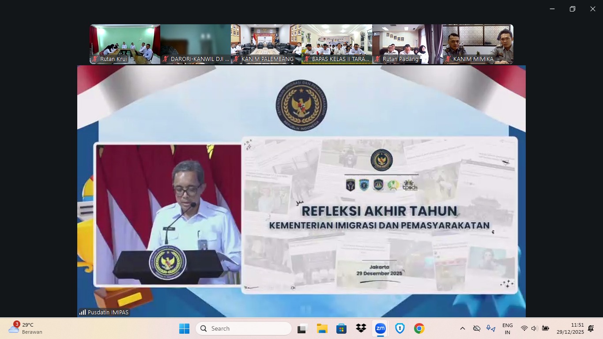Open Task View in the taskbar
603x339 pixels.
point(302,328)
